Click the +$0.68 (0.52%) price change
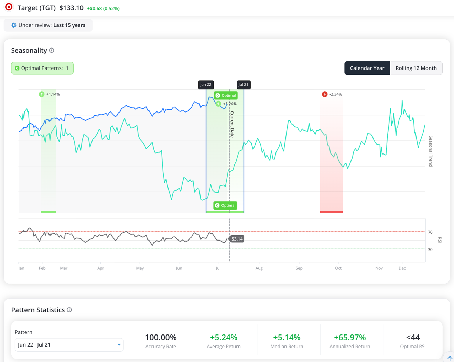 (x=103, y=8)
